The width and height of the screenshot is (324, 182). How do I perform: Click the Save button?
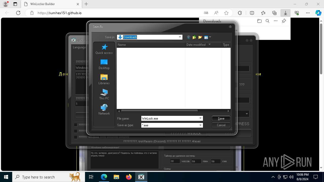tap(221, 118)
